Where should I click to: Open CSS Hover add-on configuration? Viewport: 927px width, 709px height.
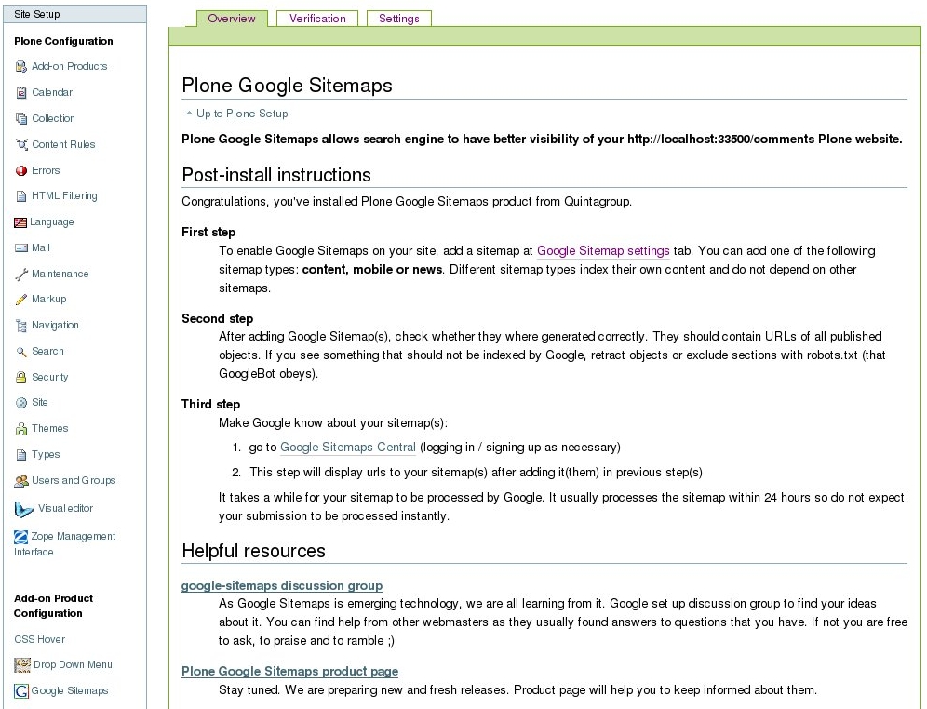click(39, 640)
